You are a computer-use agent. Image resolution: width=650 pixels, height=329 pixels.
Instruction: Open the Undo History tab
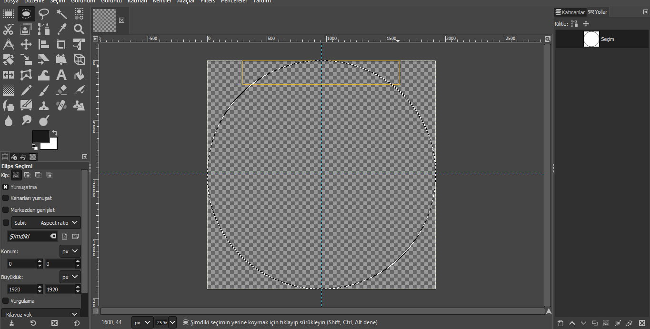23,157
